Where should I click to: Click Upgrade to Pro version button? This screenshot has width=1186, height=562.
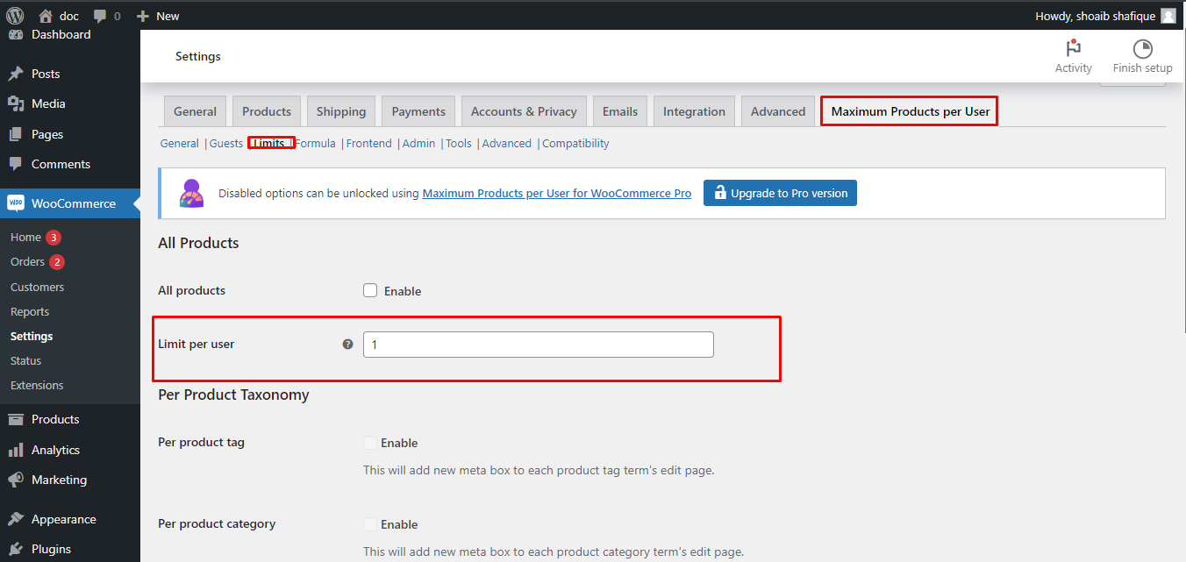780,193
